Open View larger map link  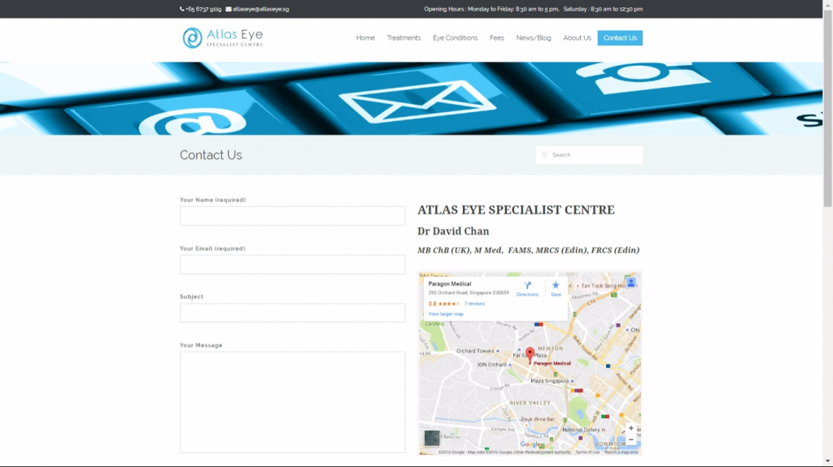click(446, 313)
